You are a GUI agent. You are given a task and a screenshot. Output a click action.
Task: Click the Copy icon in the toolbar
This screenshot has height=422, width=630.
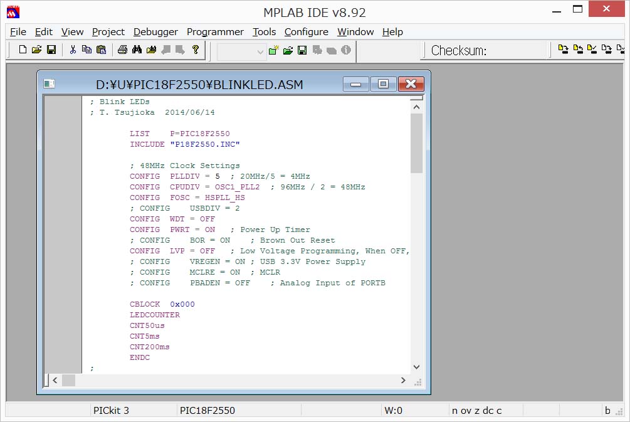pos(87,50)
